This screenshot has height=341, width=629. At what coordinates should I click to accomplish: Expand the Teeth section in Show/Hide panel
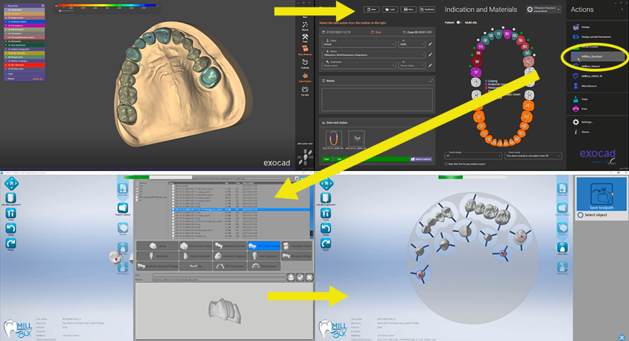(6, 74)
